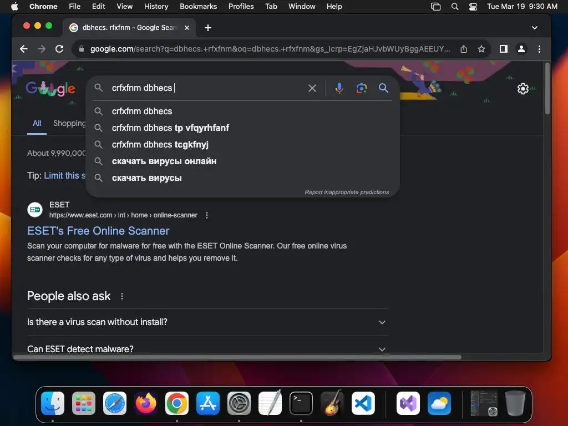Open ESET result's three-dot options
This screenshot has width=568, height=426.
coord(207,215)
